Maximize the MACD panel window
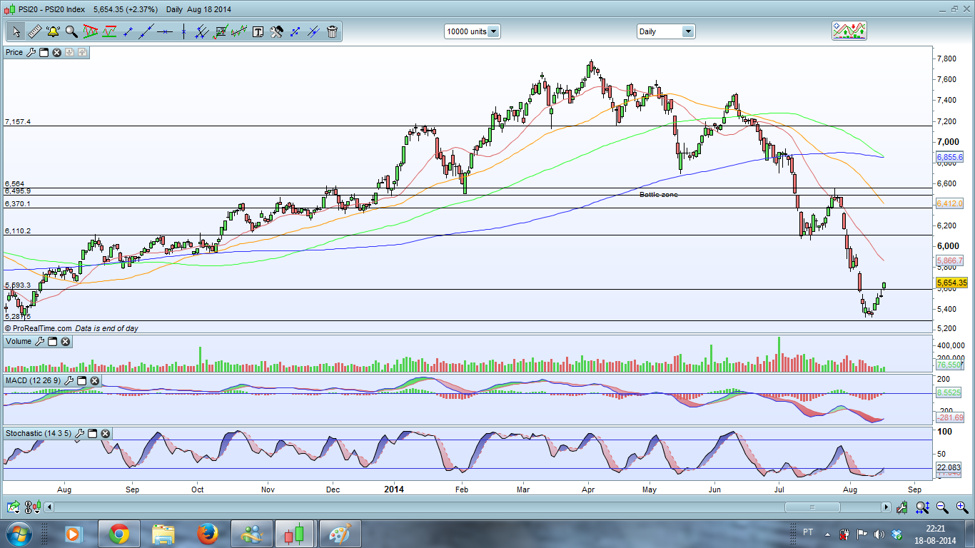Viewport: 975px width, 548px height. 81,381
